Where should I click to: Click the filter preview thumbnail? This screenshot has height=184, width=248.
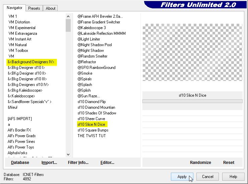coord(192,52)
